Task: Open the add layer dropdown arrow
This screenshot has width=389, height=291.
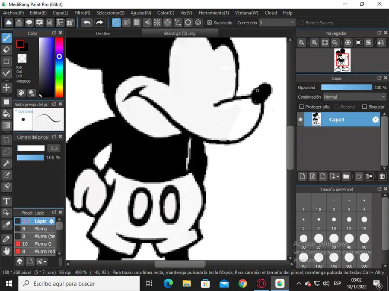Action: coord(338,177)
